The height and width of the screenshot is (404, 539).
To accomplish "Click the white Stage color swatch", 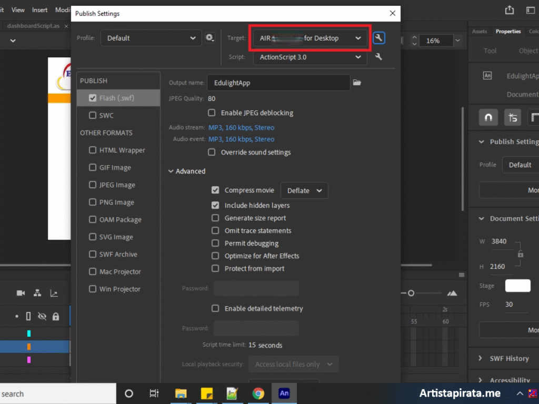I will pos(517,285).
